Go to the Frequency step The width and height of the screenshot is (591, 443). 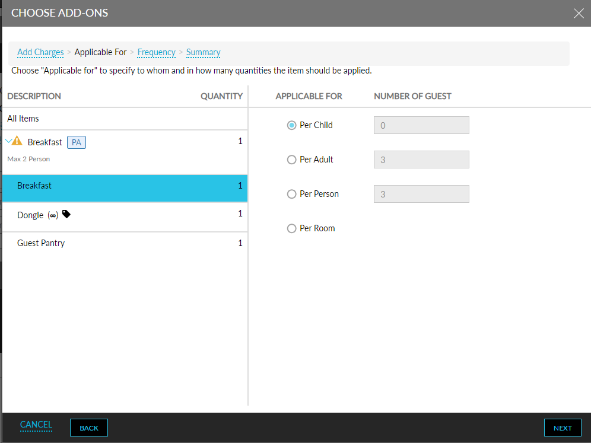pyautogui.click(x=156, y=52)
